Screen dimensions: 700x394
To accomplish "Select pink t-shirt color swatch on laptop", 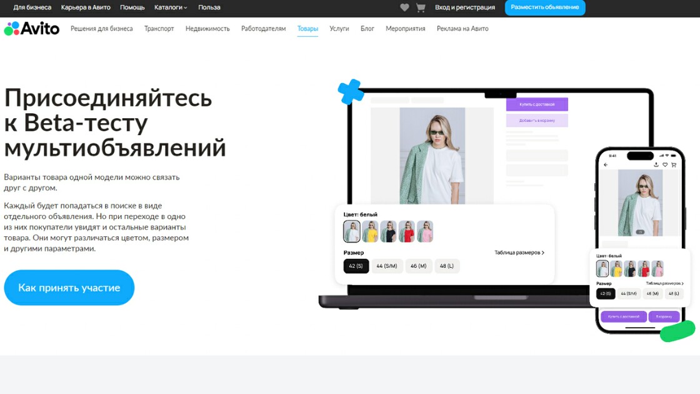I will (425, 231).
